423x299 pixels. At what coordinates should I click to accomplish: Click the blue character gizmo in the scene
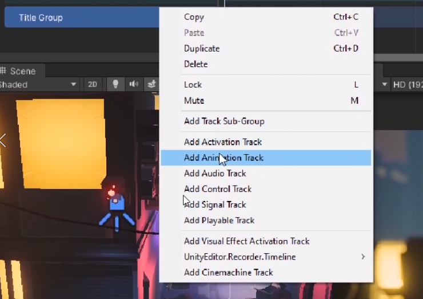click(x=117, y=206)
